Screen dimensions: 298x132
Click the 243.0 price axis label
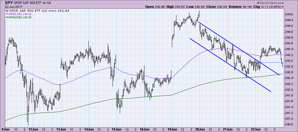pyautogui.click(x=289, y=61)
